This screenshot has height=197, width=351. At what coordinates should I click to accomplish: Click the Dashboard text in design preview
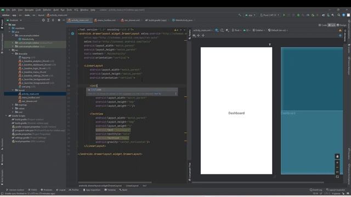(236, 113)
